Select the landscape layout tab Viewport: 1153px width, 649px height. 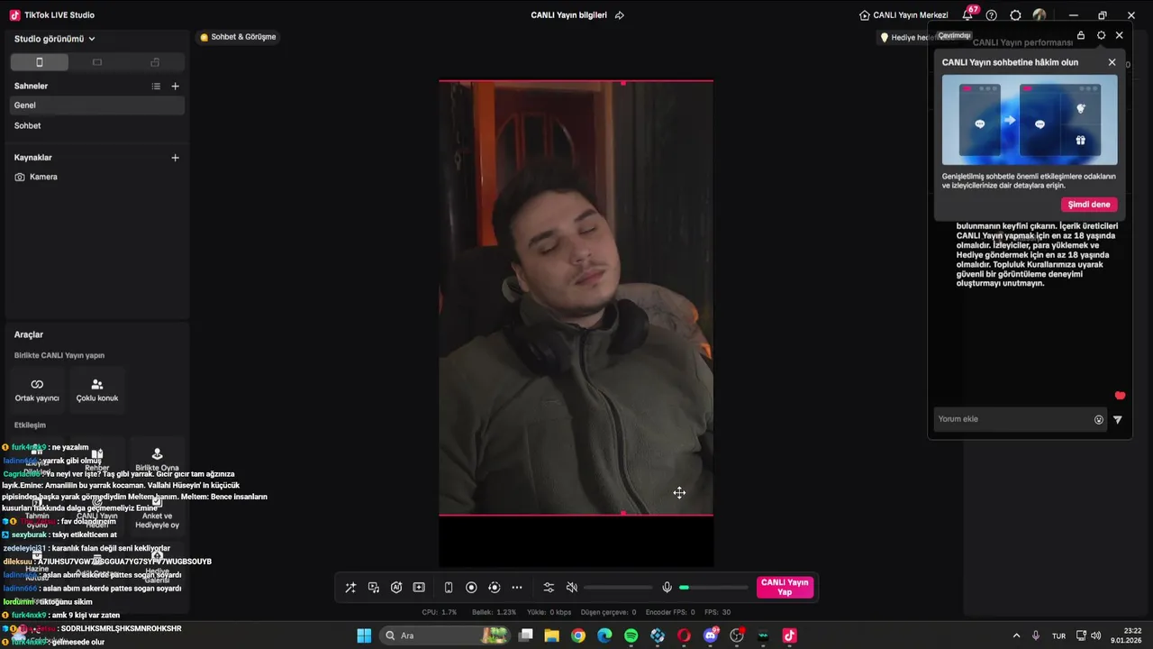click(97, 62)
